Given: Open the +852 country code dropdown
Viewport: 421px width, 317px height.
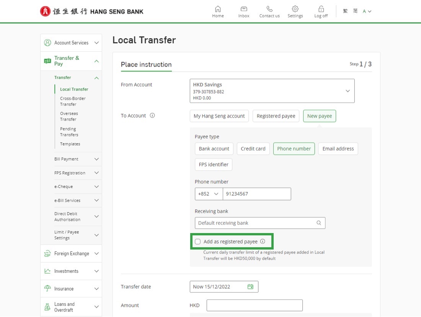Looking at the screenshot, I should pos(209,194).
